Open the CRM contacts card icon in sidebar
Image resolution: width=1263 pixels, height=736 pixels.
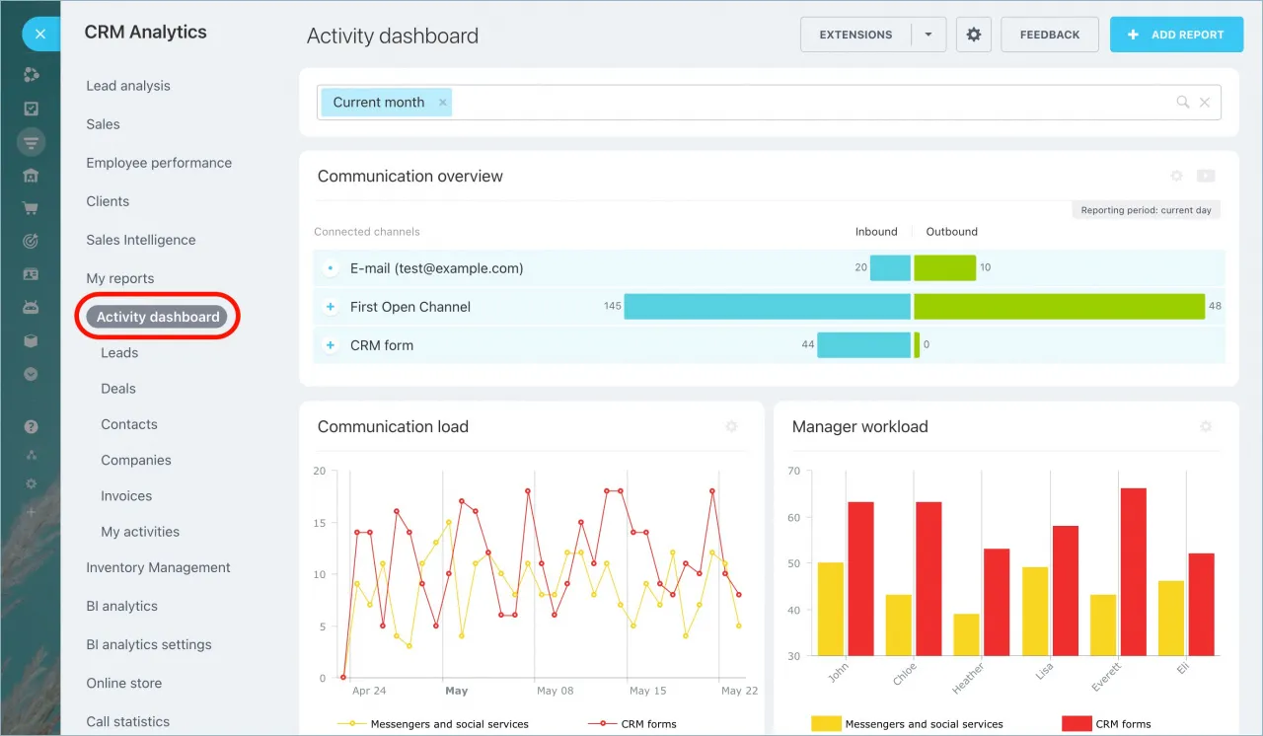(31, 274)
